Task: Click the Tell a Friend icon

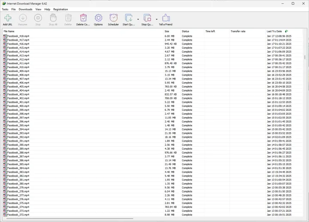Action: 166,19
